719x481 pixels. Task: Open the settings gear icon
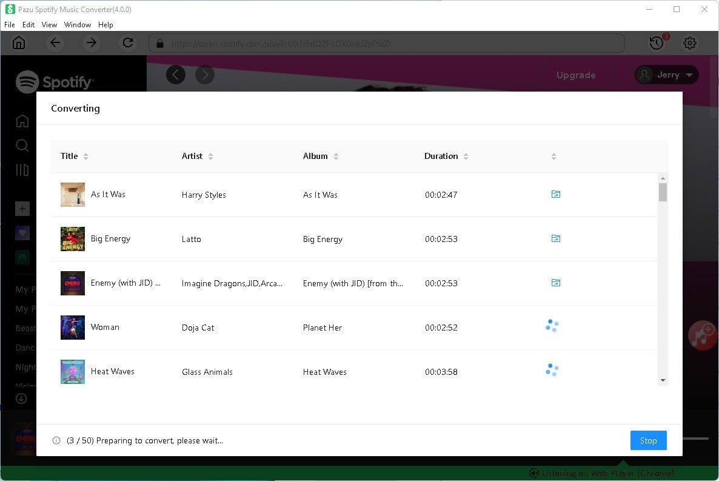click(x=690, y=43)
